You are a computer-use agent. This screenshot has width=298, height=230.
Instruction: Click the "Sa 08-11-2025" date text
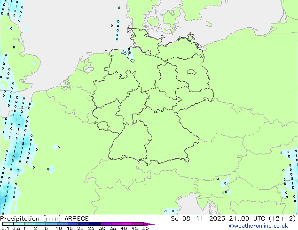point(198,219)
